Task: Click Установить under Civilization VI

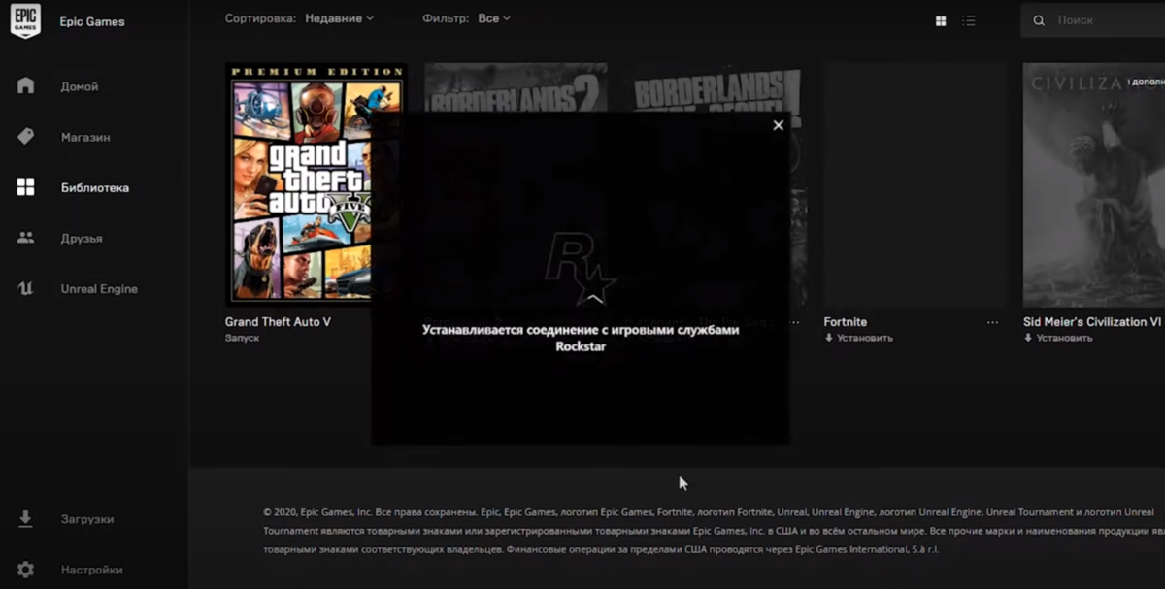Action: [1064, 338]
